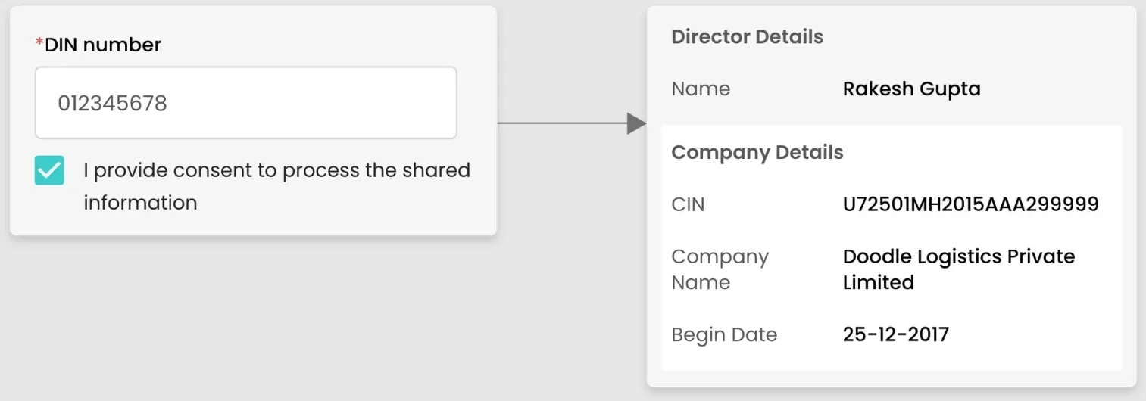Click the 'CIN' label
The width and height of the screenshot is (1146, 401).
tap(688, 205)
